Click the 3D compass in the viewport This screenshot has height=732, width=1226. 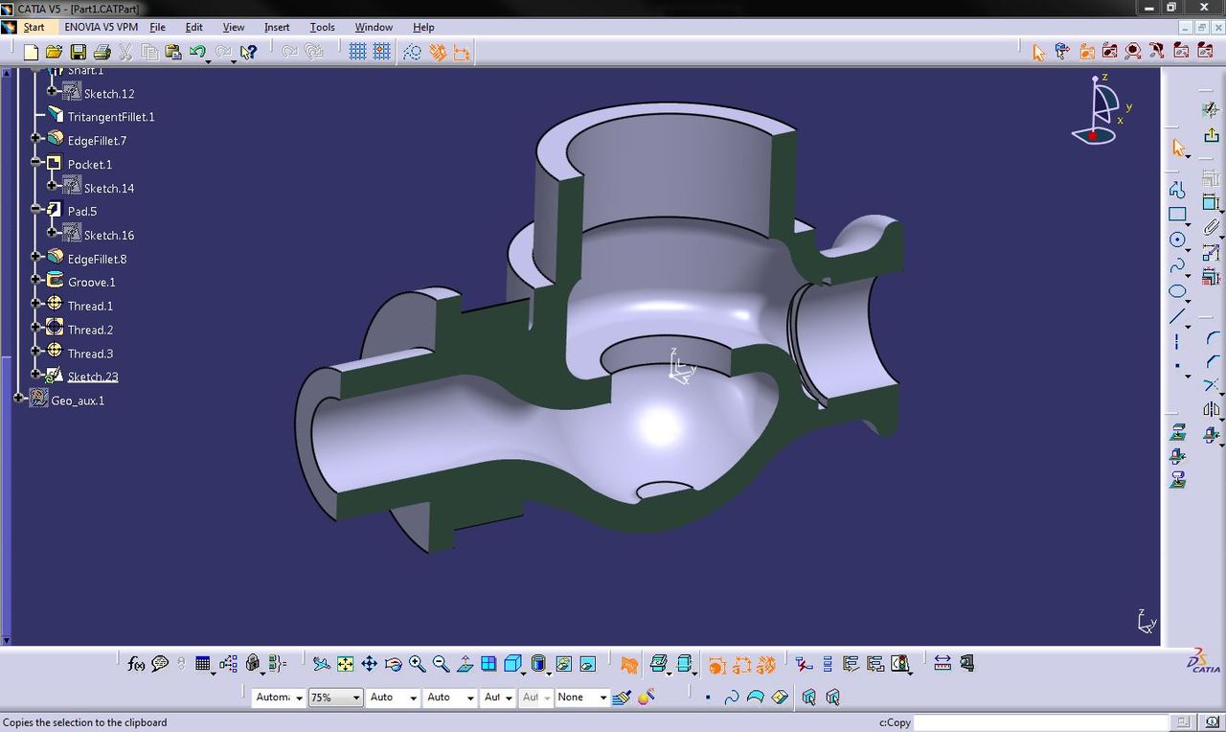[x=1101, y=109]
